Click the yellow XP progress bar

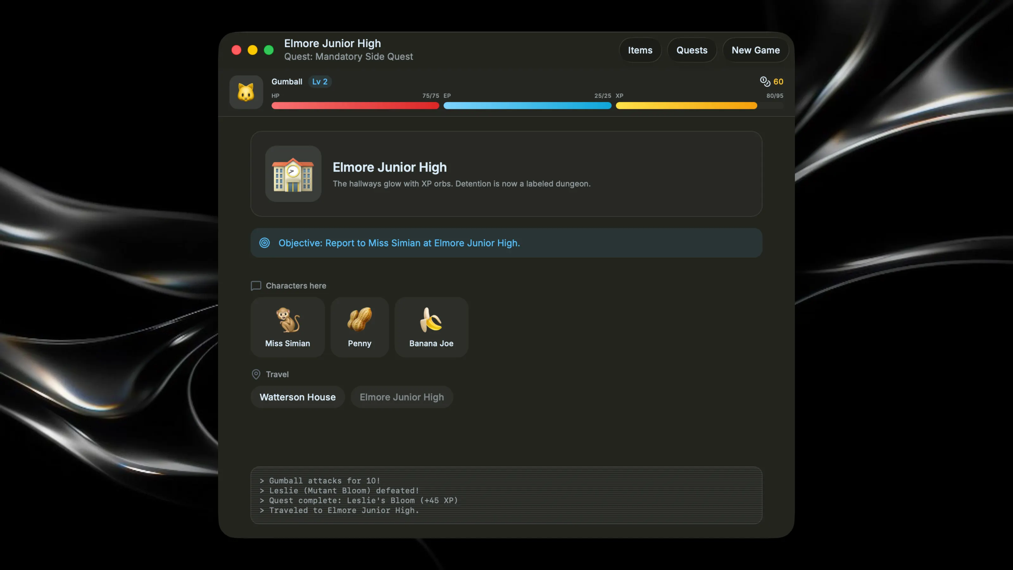[x=700, y=105]
